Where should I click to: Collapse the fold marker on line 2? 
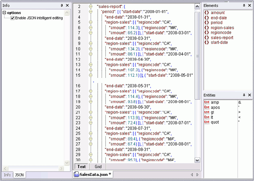pyautogui.click(x=91, y=6)
